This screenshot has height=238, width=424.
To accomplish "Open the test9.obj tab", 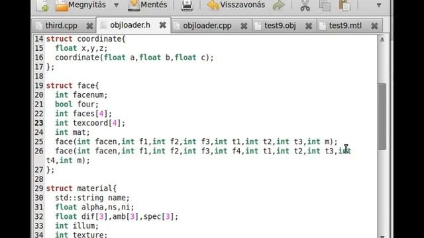I will click(x=280, y=26).
